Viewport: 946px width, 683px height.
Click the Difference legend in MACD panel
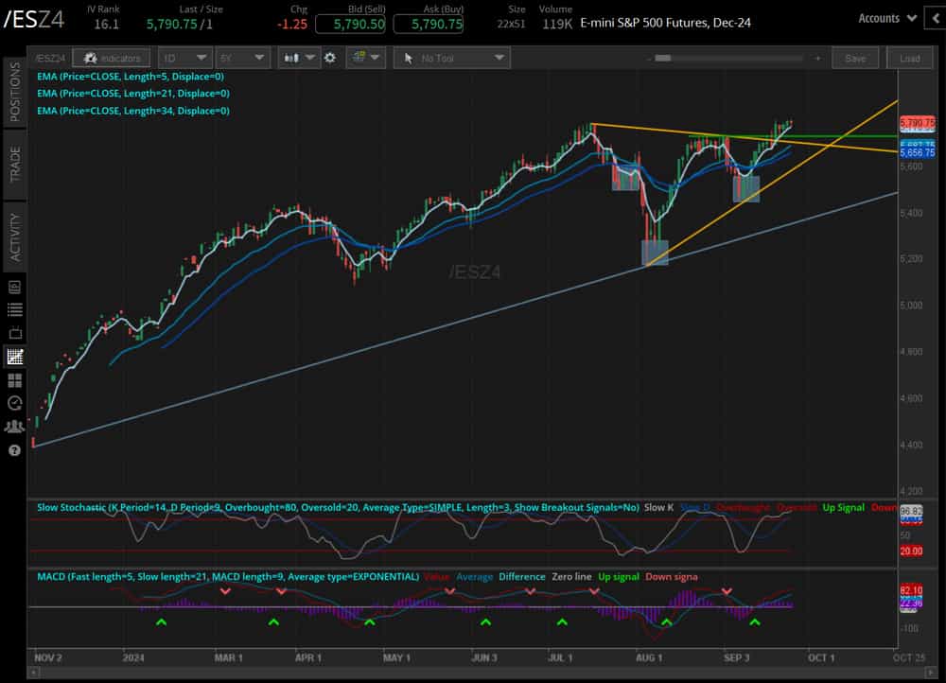click(522, 577)
